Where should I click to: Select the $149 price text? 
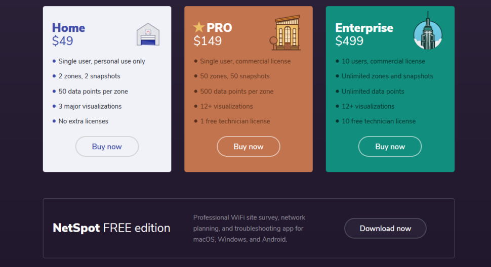click(208, 41)
